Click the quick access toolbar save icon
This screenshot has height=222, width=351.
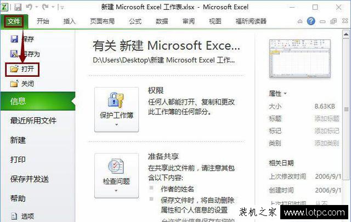coord(18,7)
